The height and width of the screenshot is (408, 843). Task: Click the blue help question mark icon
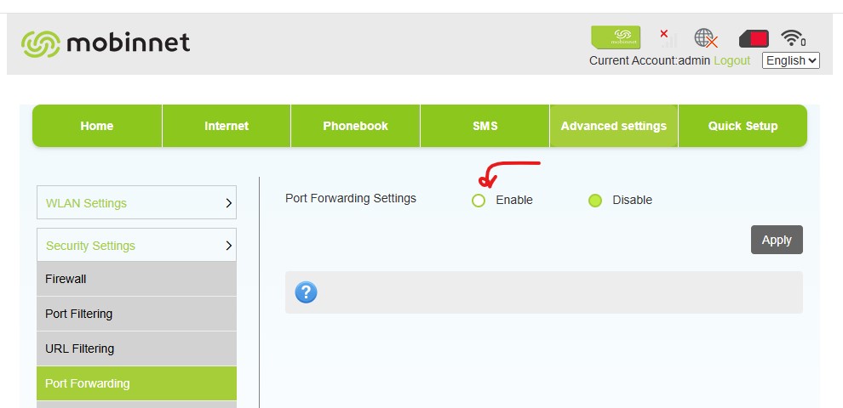[x=306, y=292]
